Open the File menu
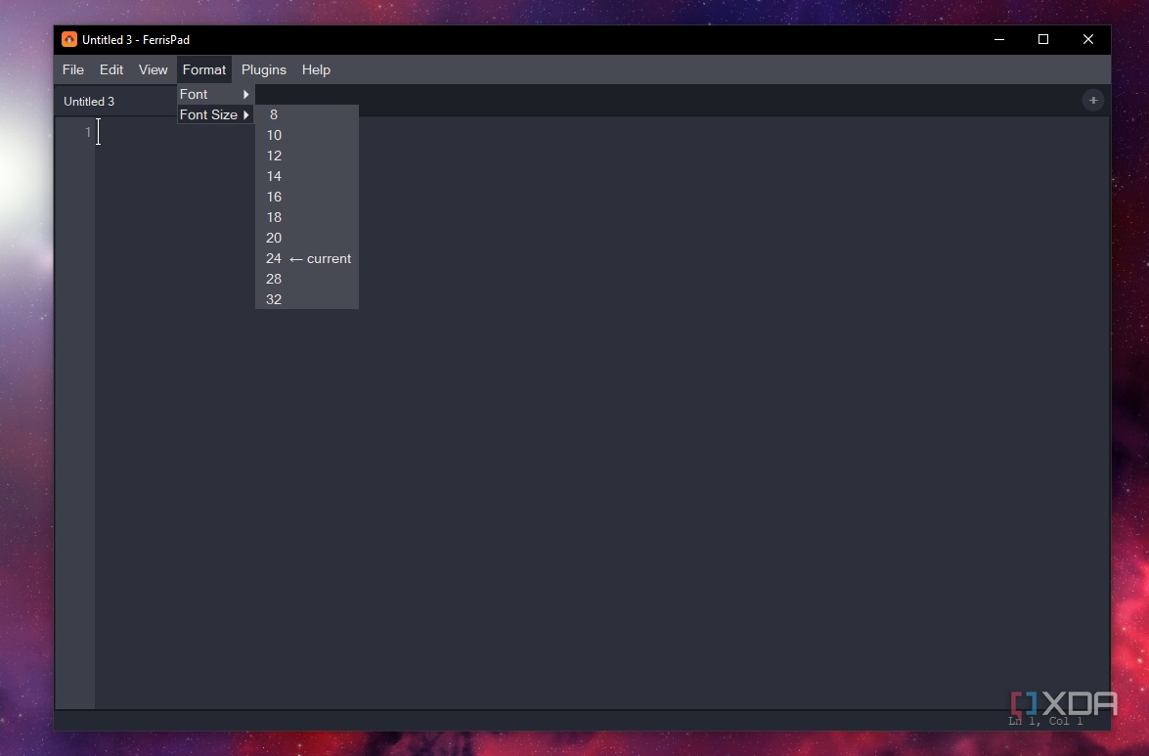The image size is (1149, 756). click(x=73, y=69)
